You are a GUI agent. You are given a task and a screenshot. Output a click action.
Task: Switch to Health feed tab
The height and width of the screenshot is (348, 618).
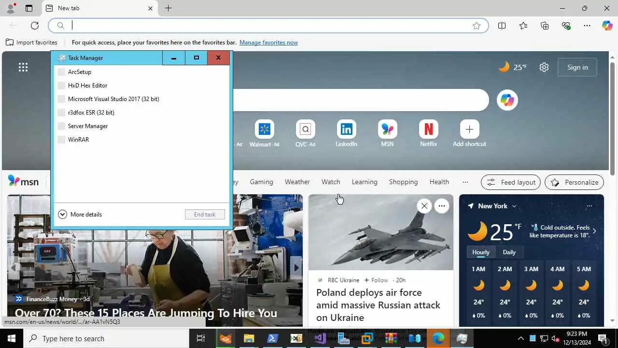coord(439,182)
